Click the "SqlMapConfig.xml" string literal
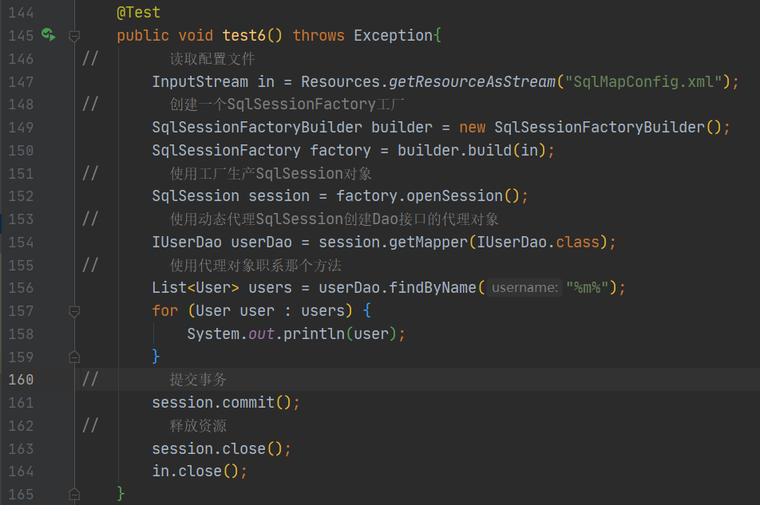 643,81
